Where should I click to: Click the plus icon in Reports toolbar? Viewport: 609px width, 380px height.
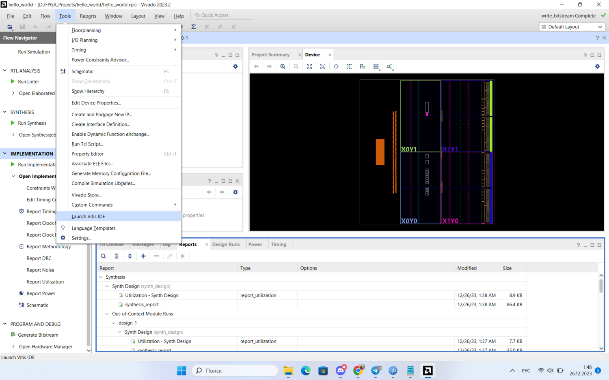tap(143, 256)
